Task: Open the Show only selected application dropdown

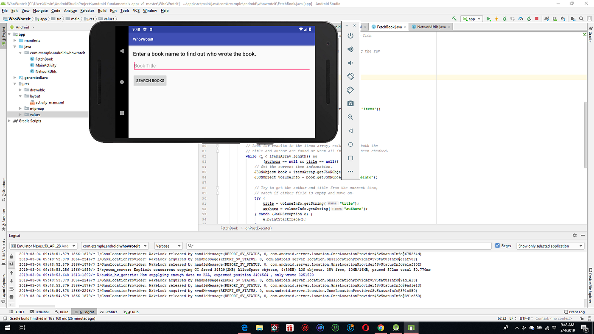Action: pyautogui.click(x=550, y=245)
